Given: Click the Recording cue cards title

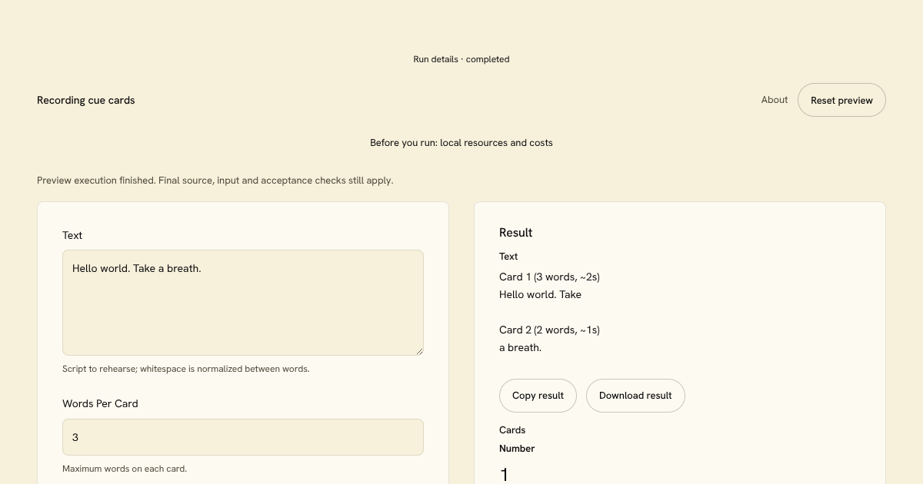Looking at the screenshot, I should pyautogui.click(x=86, y=100).
